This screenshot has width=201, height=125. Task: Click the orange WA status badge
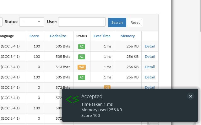(x=82, y=67)
